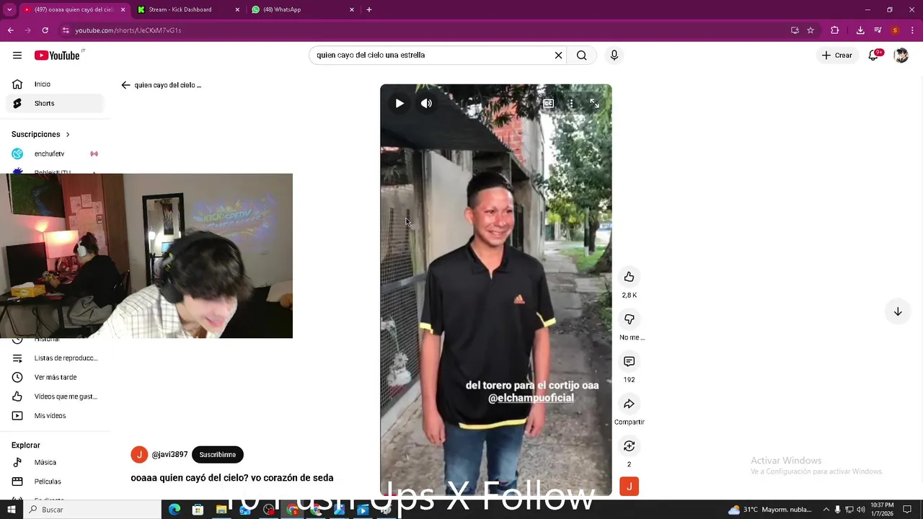This screenshot has width=923, height=519.
Task: Dislike the Short with thumbs down
Action: [630, 319]
